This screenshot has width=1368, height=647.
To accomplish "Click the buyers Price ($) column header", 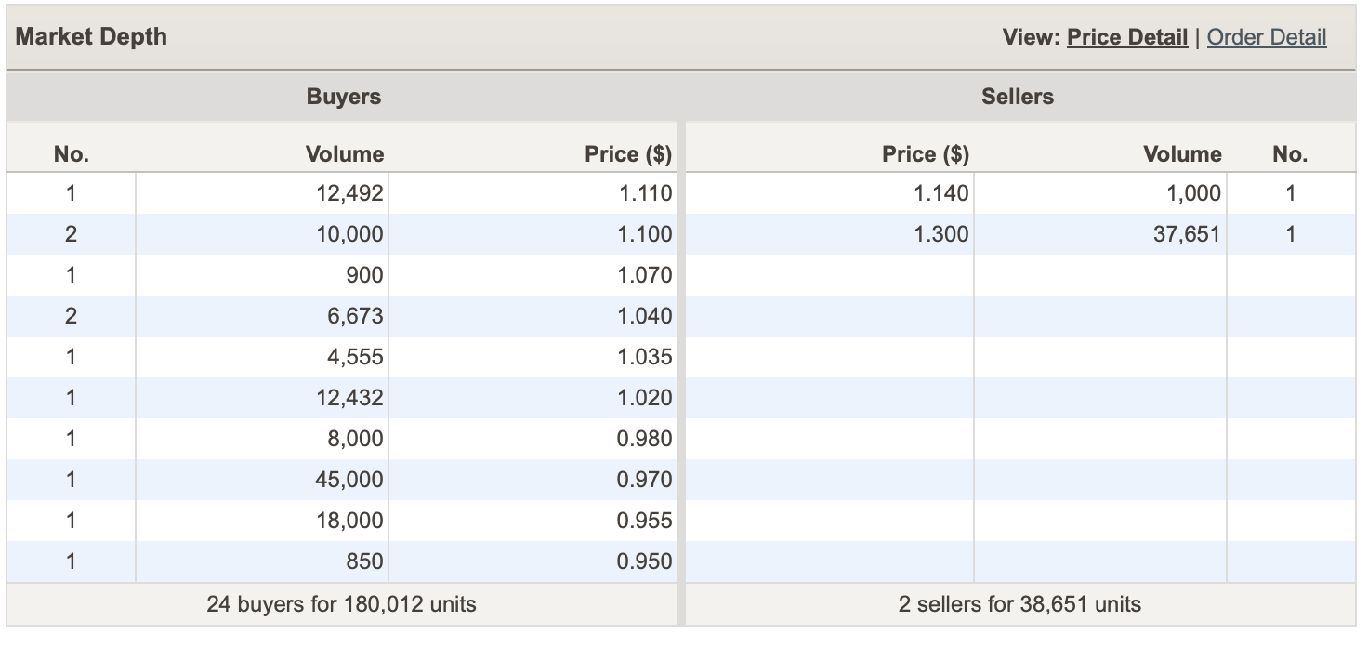I will tap(627, 154).
